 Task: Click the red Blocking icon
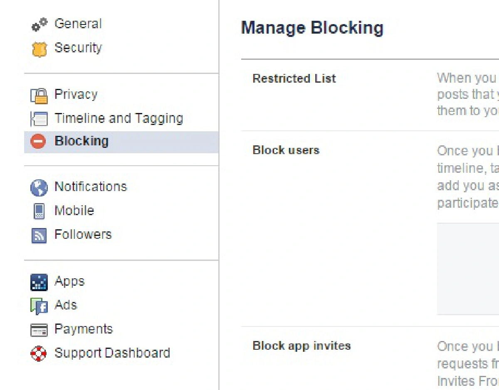38,142
